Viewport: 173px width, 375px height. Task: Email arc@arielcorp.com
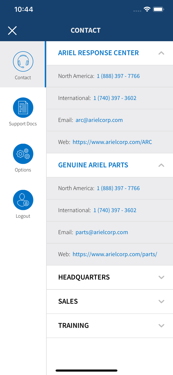coord(99,120)
